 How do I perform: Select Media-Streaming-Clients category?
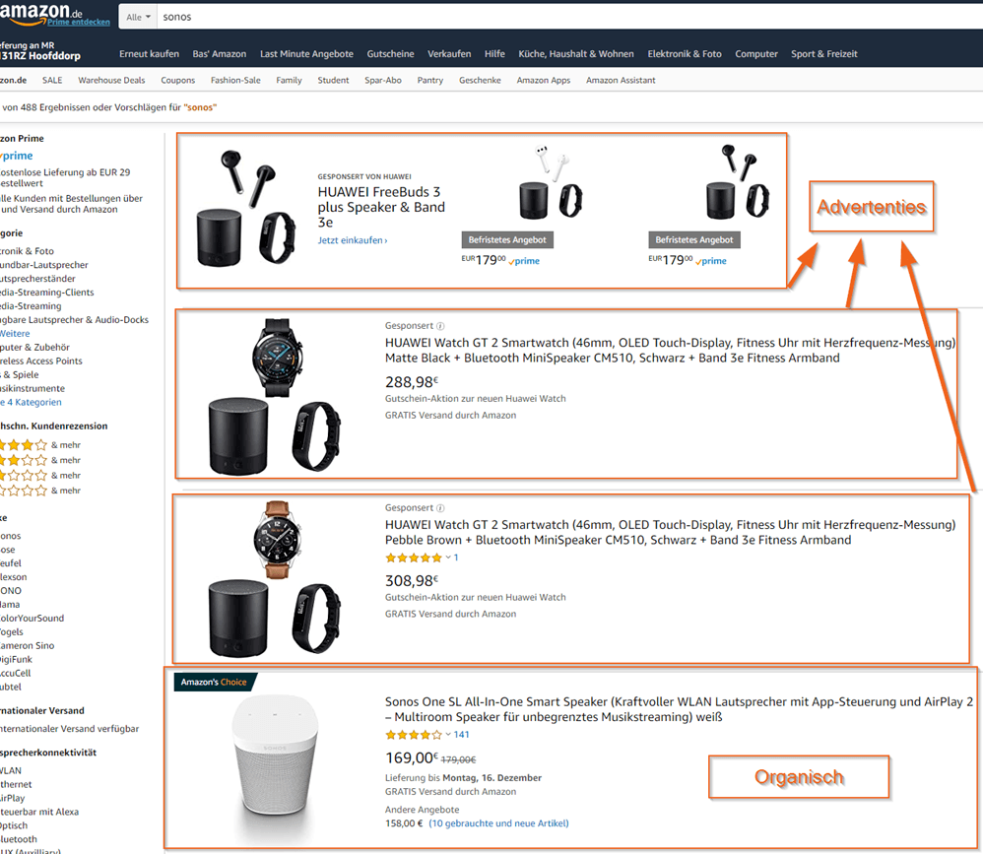click(x=47, y=293)
